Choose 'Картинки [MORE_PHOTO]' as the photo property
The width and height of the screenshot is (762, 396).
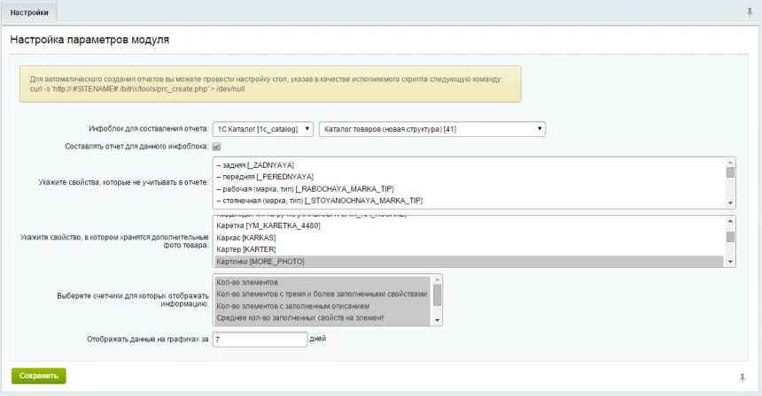coord(261,262)
